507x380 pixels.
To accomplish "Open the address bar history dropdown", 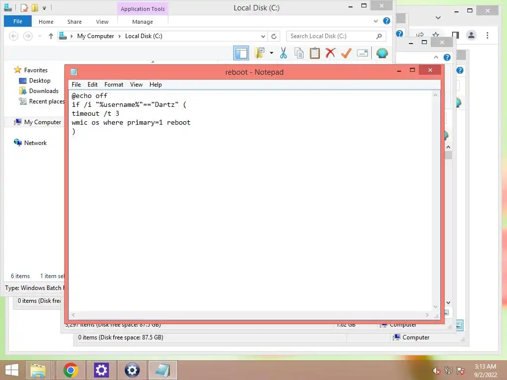I will point(263,36).
